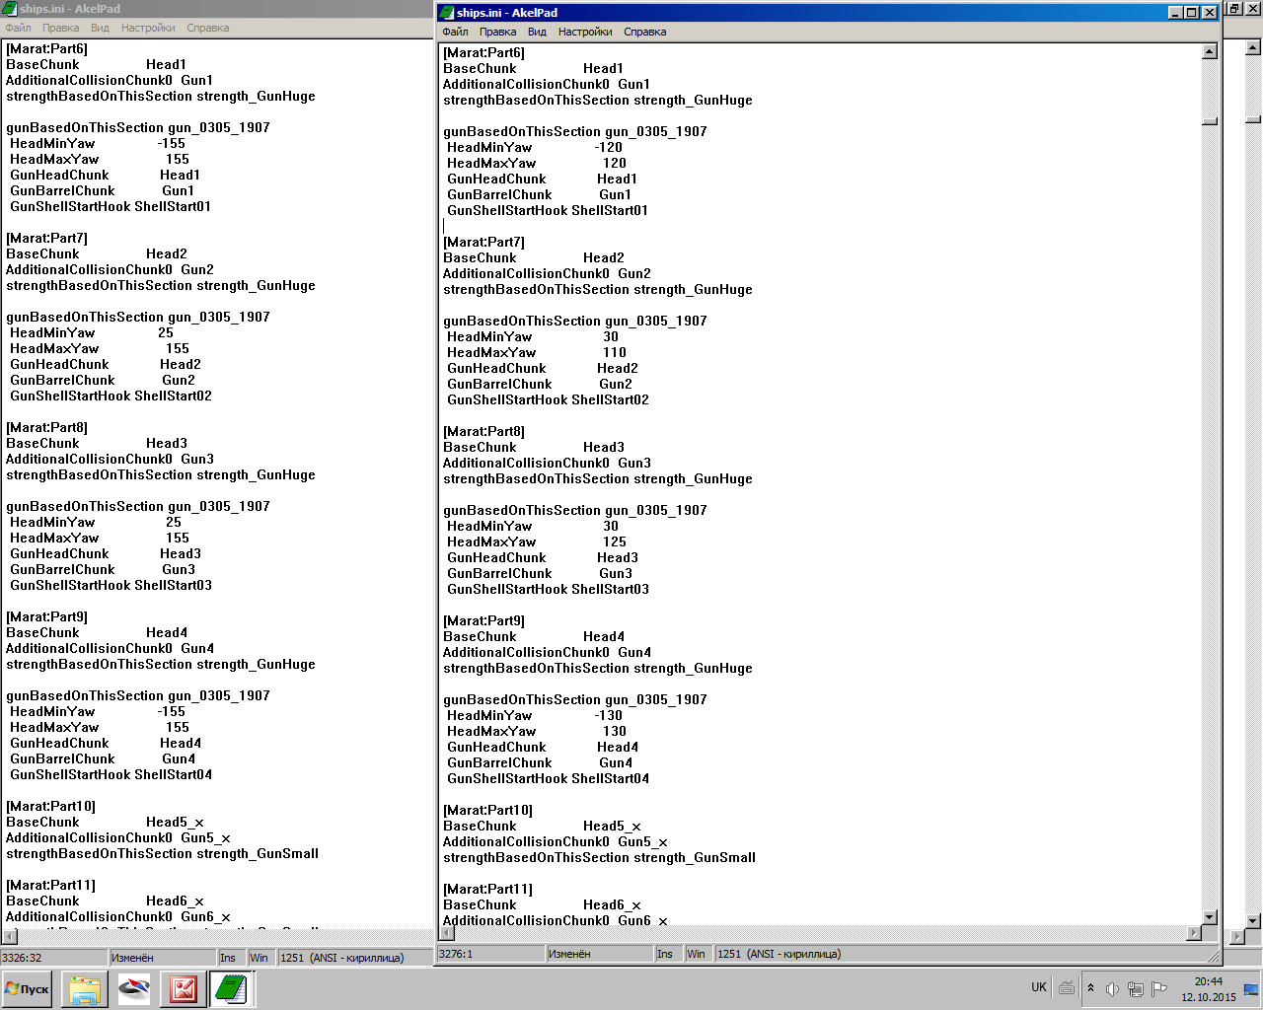Click GunShellStartHook ShellStart04 in front window
This screenshot has width=1263, height=1010.
[548, 778]
